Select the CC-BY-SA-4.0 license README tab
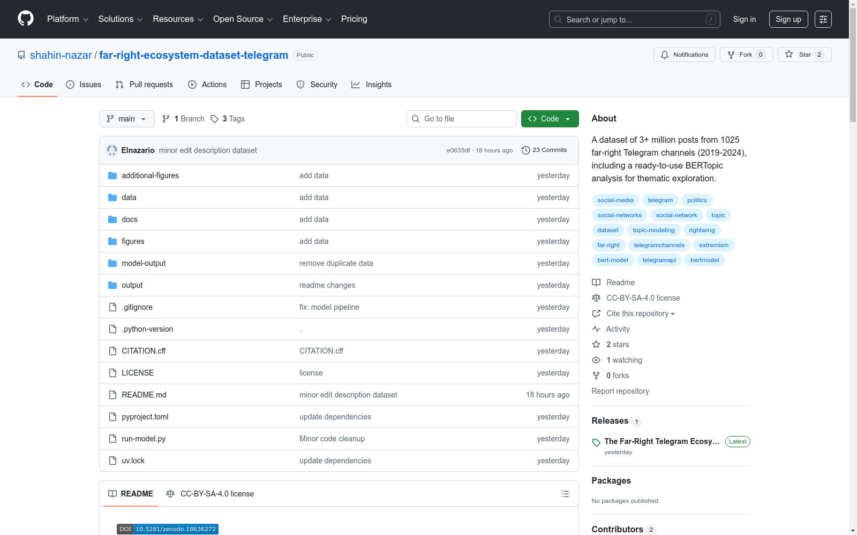857x535 pixels. pyautogui.click(x=210, y=494)
